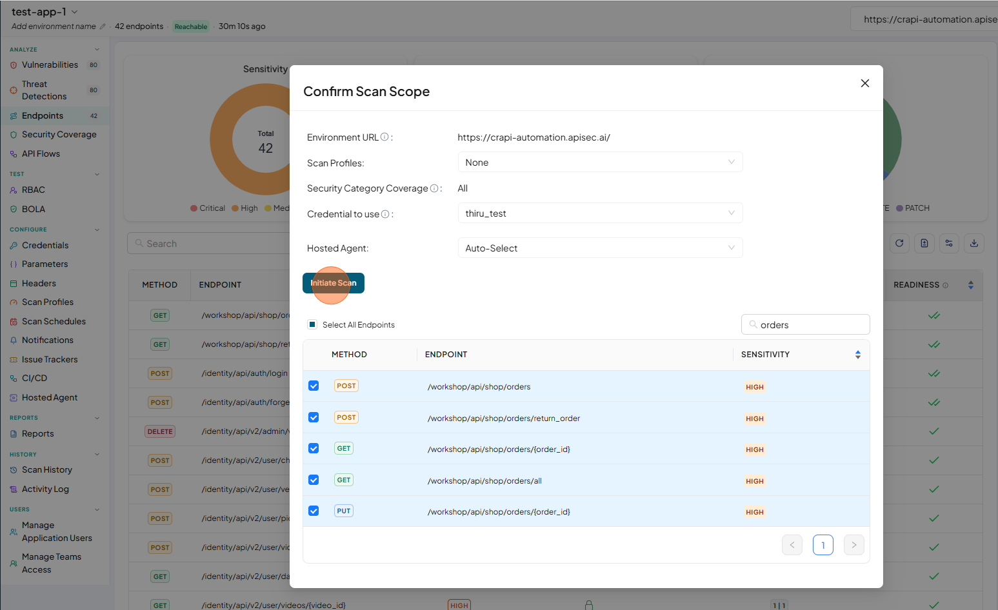Uncheck the GET orders/all endpoint checkbox
The height and width of the screenshot is (610, 998).
(x=314, y=480)
